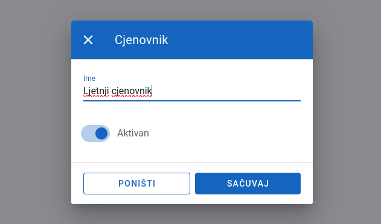Save the price list with SAČUVAJ
The image size is (381, 224).
pyautogui.click(x=248, y=184)
